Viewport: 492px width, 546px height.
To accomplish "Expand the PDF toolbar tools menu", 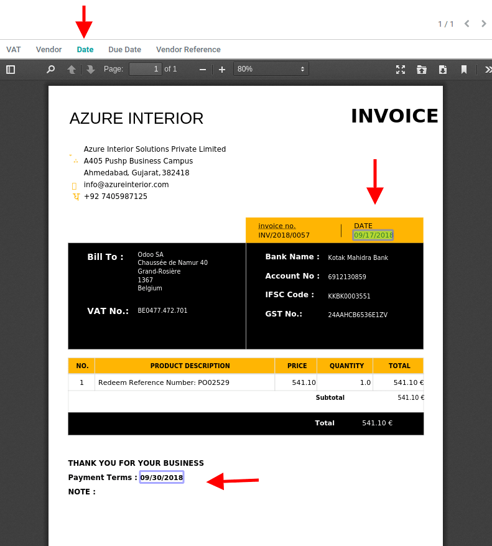I will tap(486, 69).
